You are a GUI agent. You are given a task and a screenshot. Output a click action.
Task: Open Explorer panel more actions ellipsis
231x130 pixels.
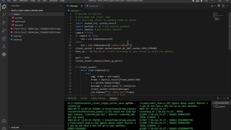[x=61, y=6]
